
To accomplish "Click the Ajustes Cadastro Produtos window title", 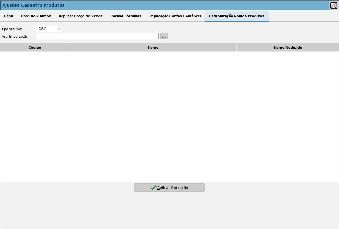I will pos(34,5).
